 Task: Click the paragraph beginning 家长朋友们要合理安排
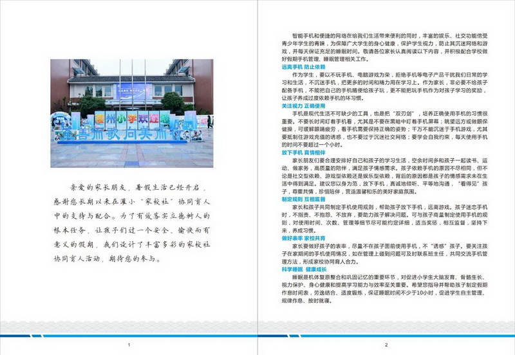click(386, 176)
